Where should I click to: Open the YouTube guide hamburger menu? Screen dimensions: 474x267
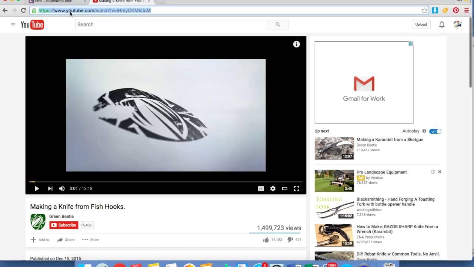(13, 24)
